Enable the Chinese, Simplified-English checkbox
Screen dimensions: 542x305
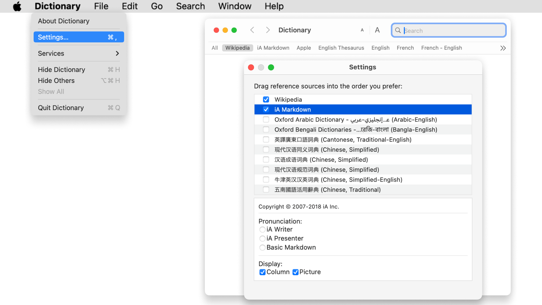266,180
